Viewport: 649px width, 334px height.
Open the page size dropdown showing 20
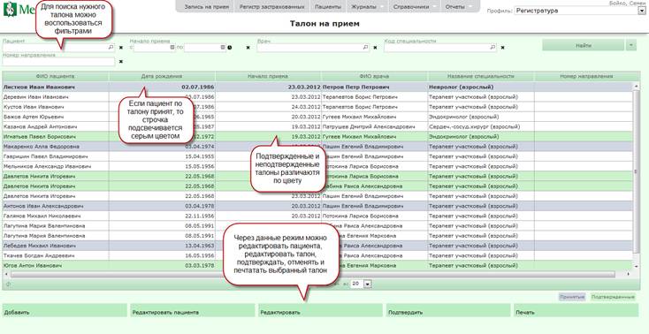coord(368,284)
